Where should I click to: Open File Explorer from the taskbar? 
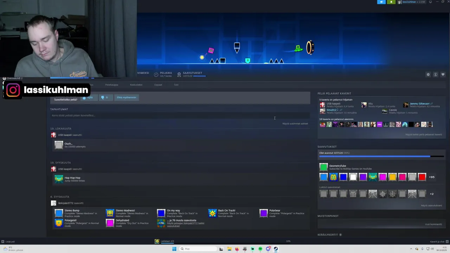click(x=229, y=249)
